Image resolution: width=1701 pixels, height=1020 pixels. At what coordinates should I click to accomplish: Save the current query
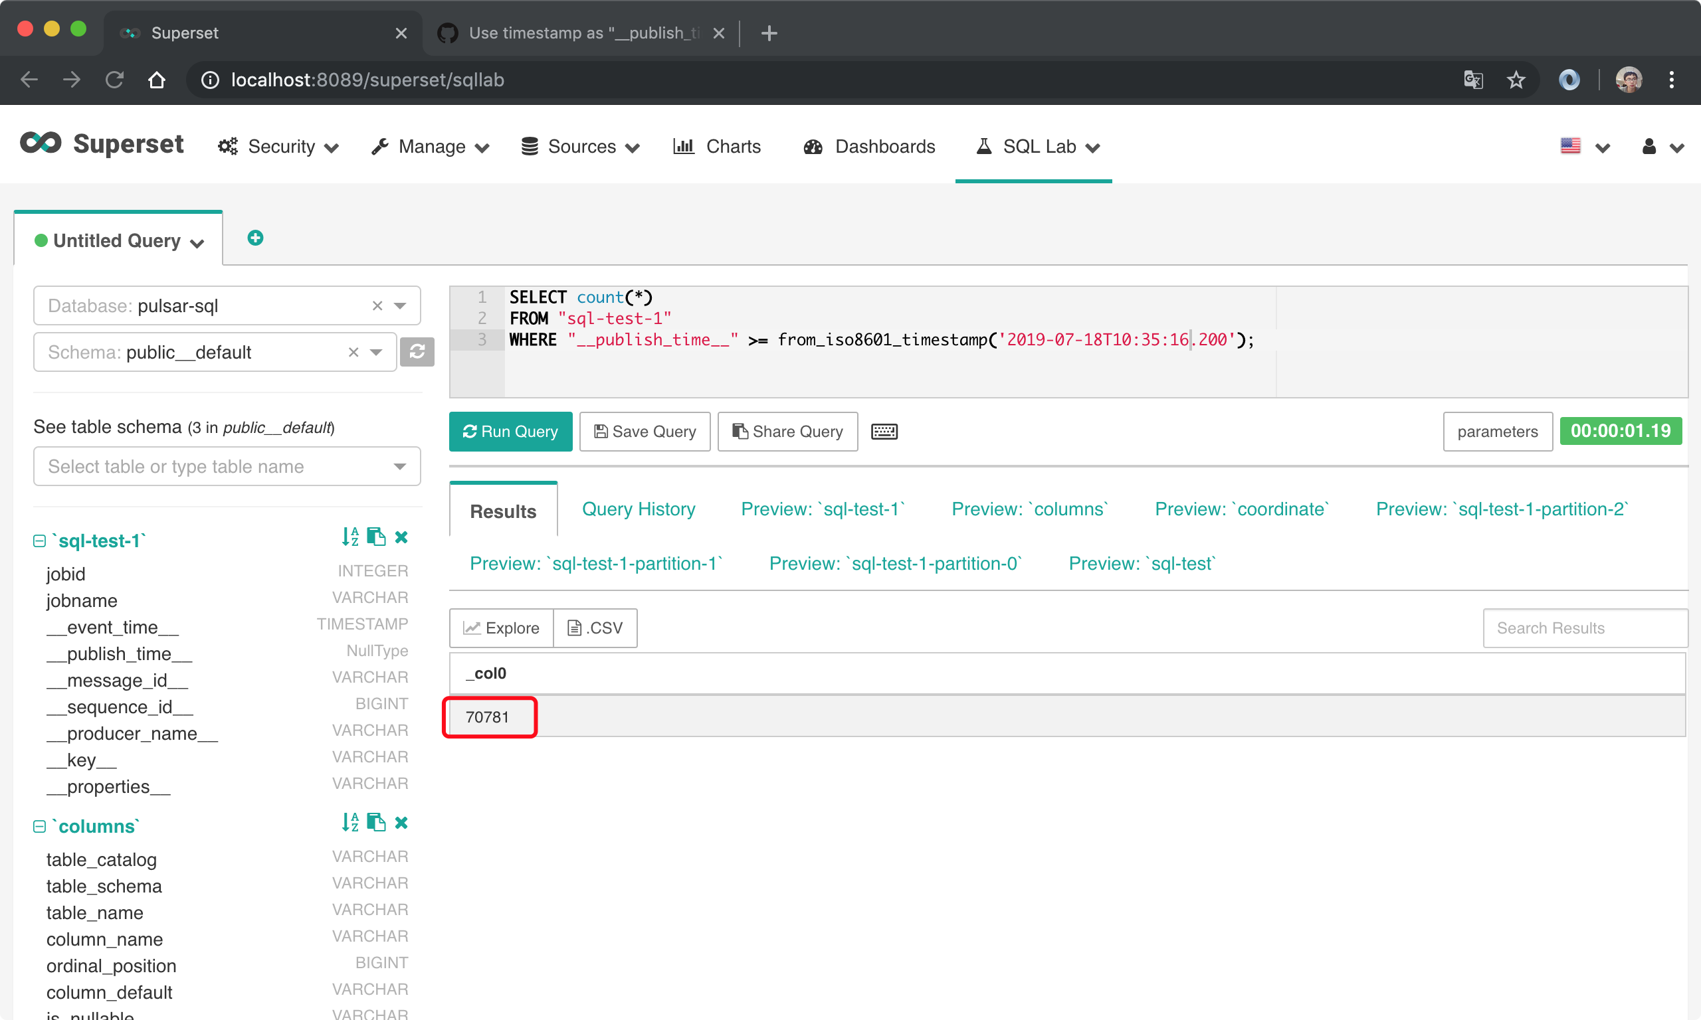pyautogui.click(x=645, y=432)
